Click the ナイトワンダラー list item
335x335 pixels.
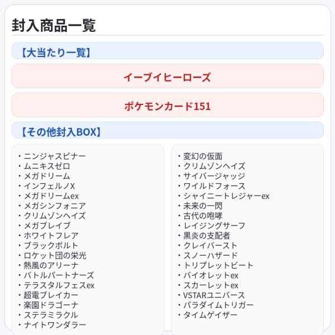(x=55, y=325)
